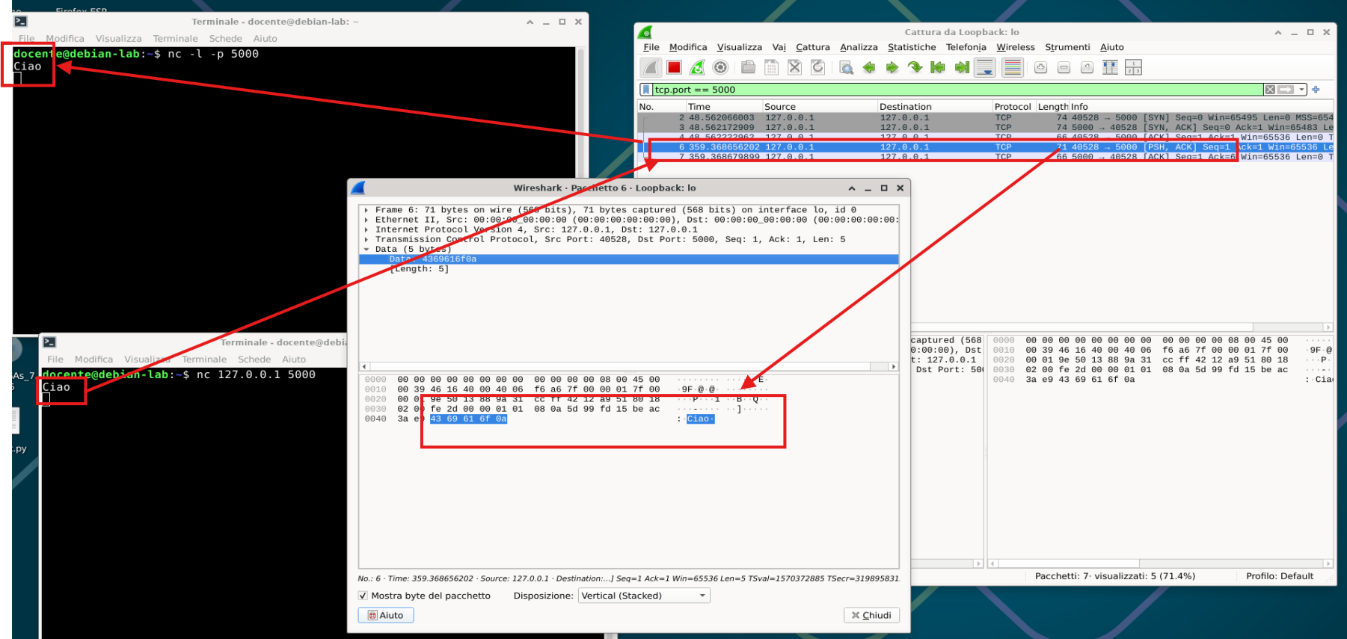Restart the current capture in Wireshark

click(697, 67)
